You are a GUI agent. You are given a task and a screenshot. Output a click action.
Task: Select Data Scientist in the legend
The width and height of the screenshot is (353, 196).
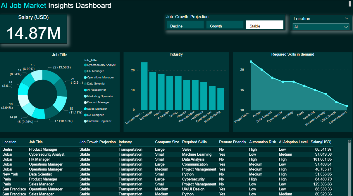pos(95,84)
